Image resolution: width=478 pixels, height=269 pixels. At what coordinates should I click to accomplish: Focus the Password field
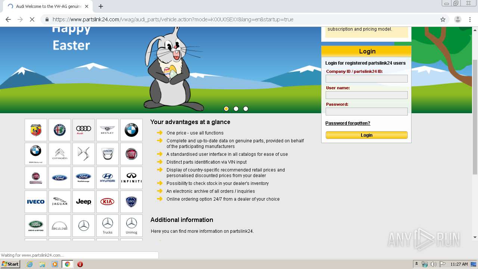tap(366, 111)
